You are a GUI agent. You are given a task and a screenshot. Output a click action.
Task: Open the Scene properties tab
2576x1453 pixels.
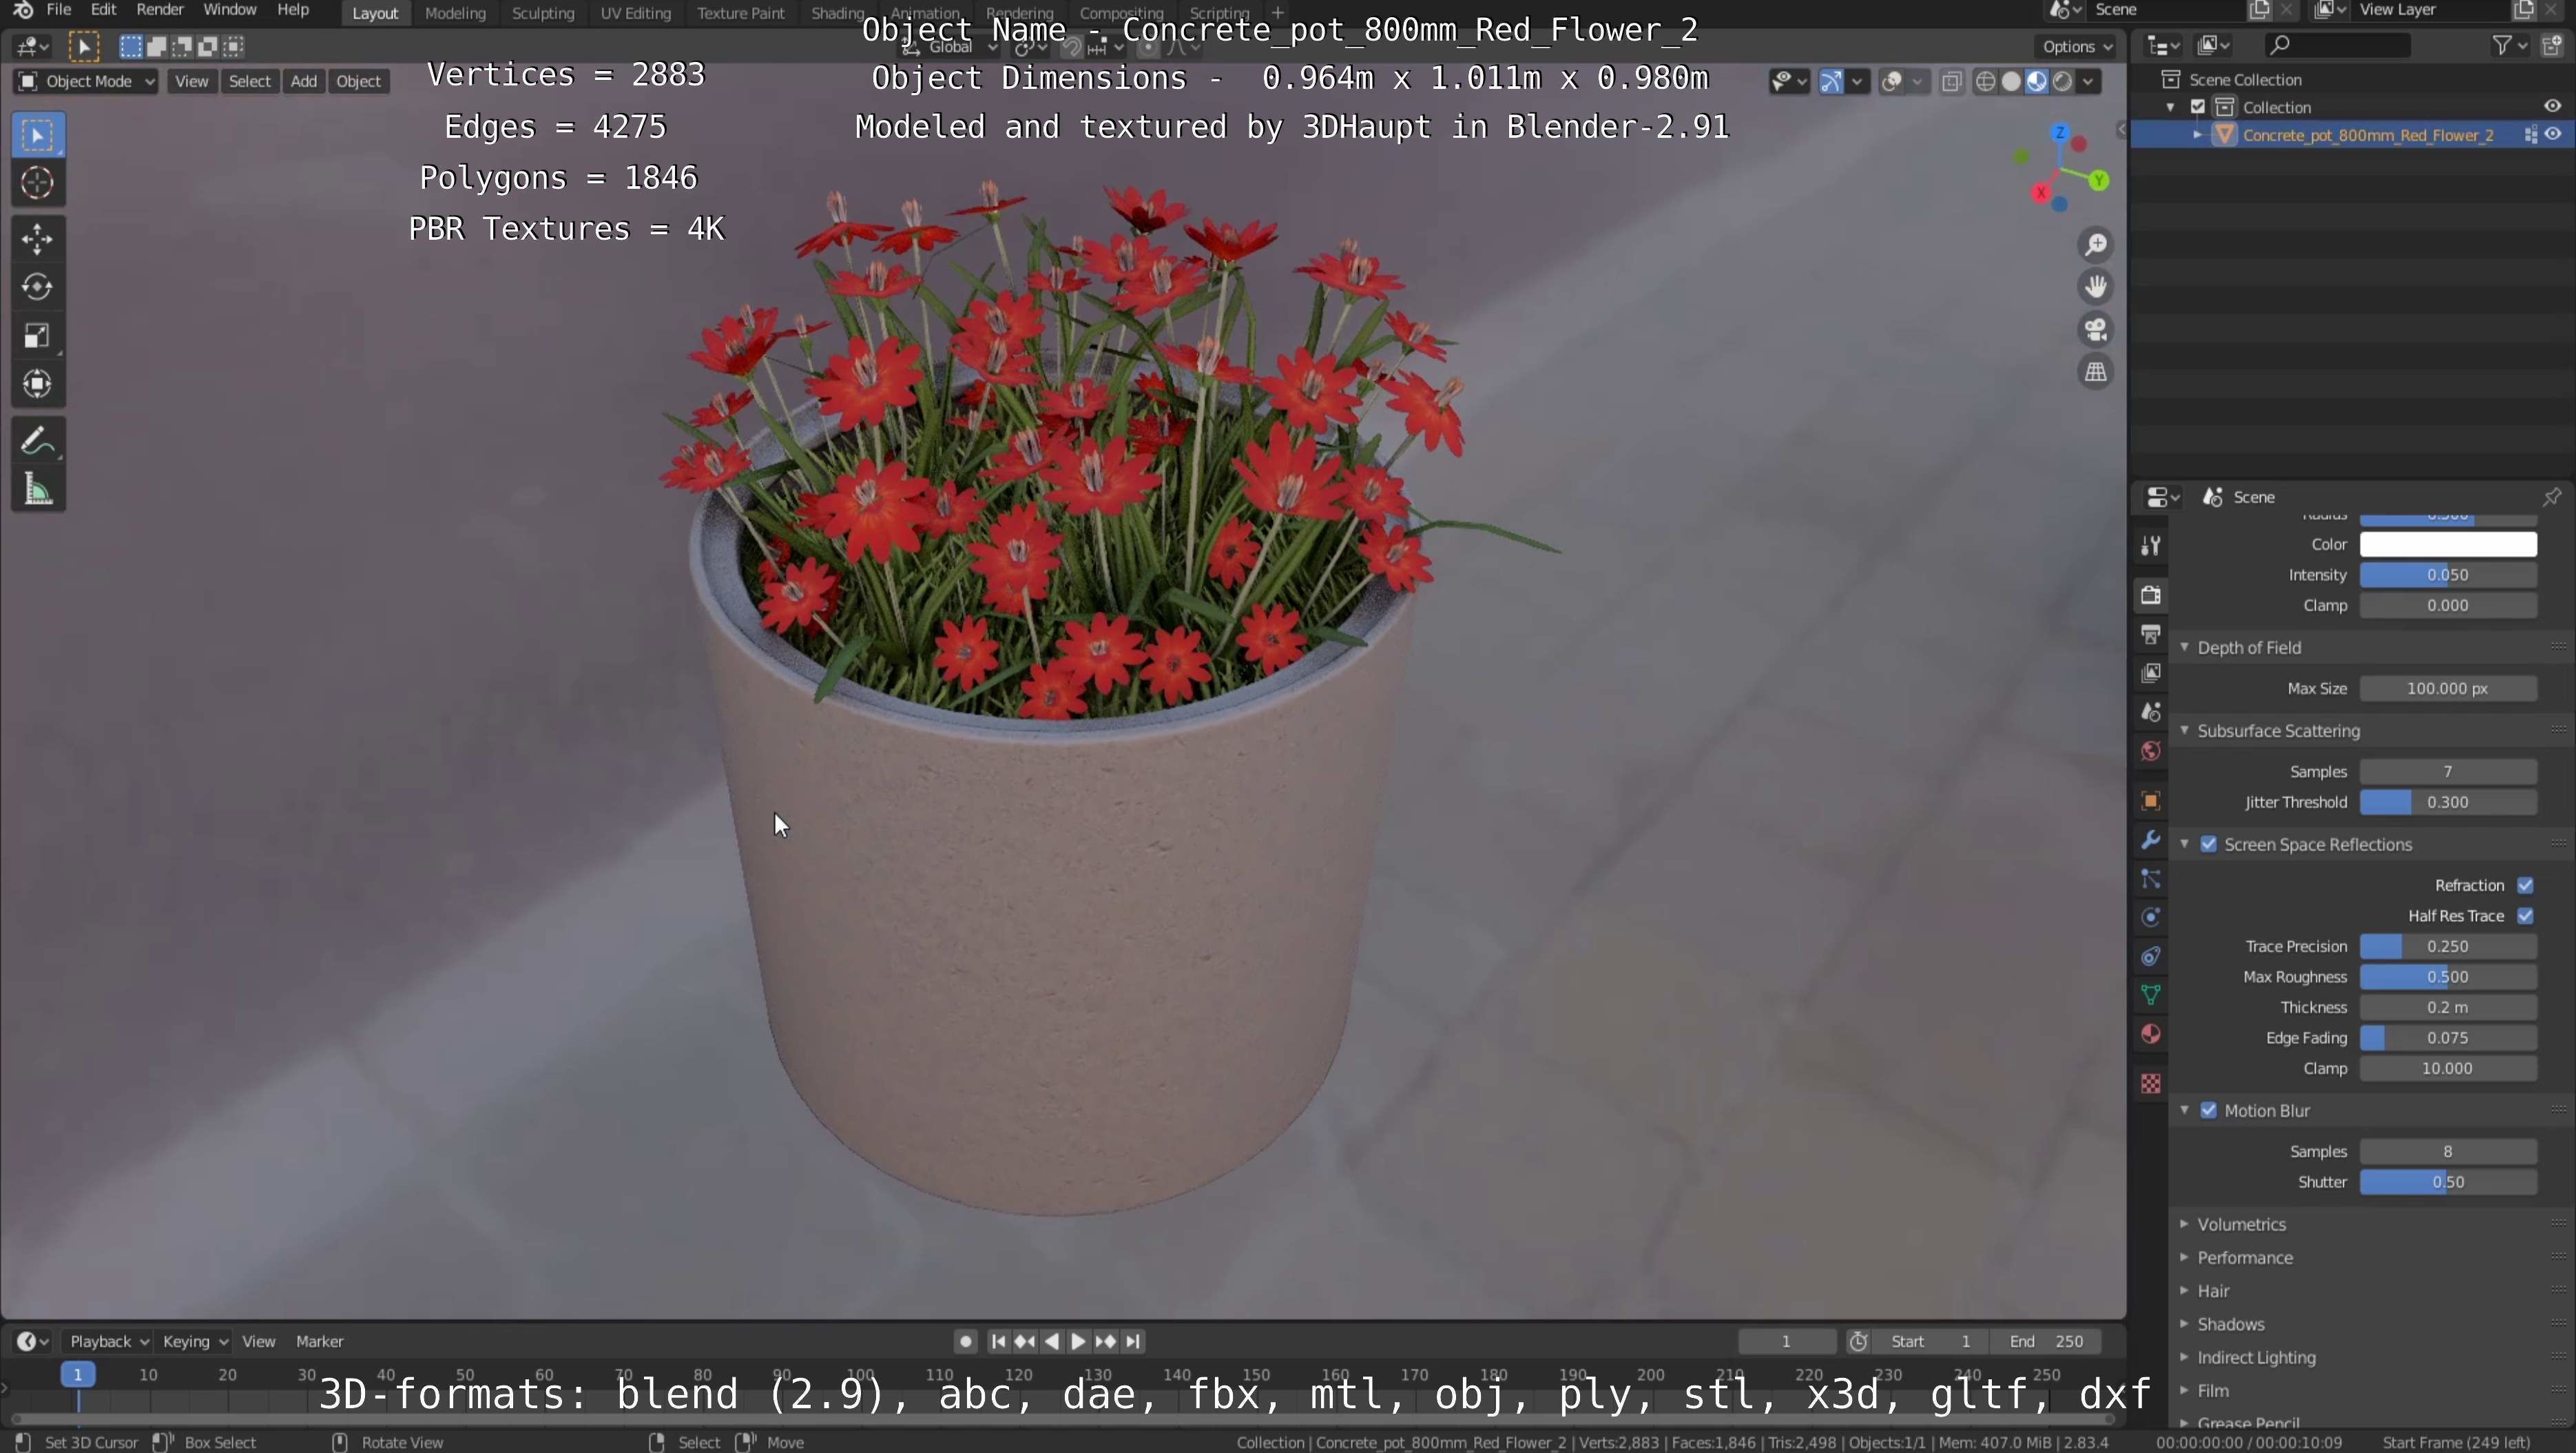pos(2150,712)
